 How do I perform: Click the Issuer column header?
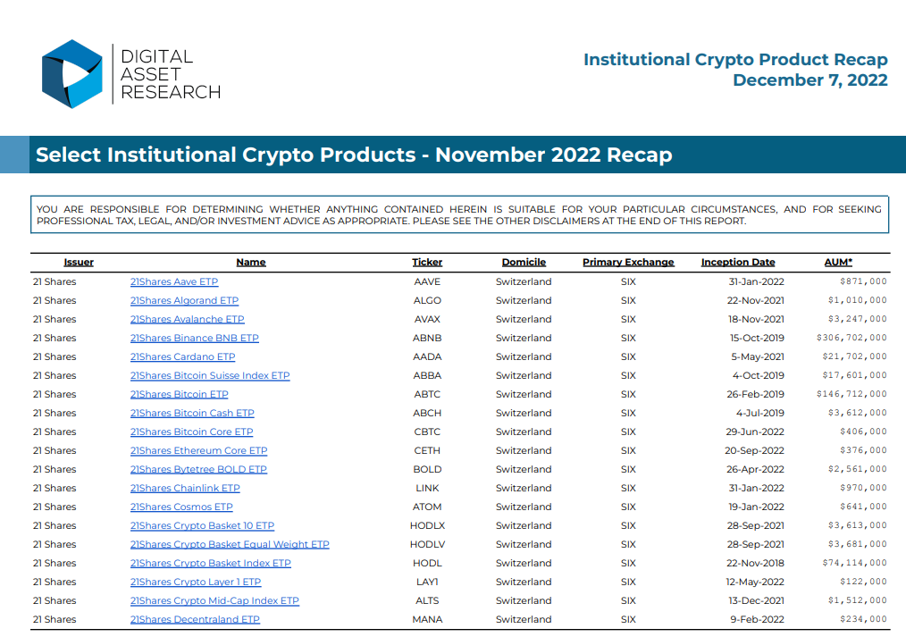pos(79,262)
